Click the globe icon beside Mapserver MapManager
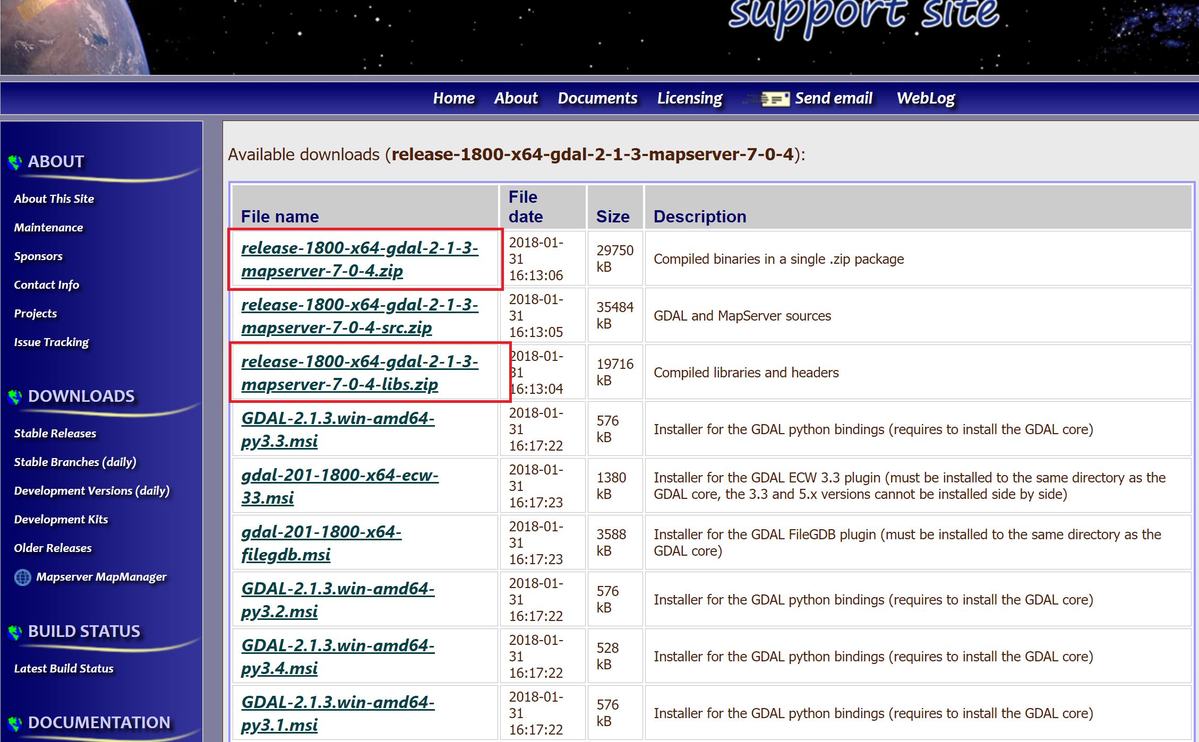Screen dimensions: 1199x742 coord(22,577)
